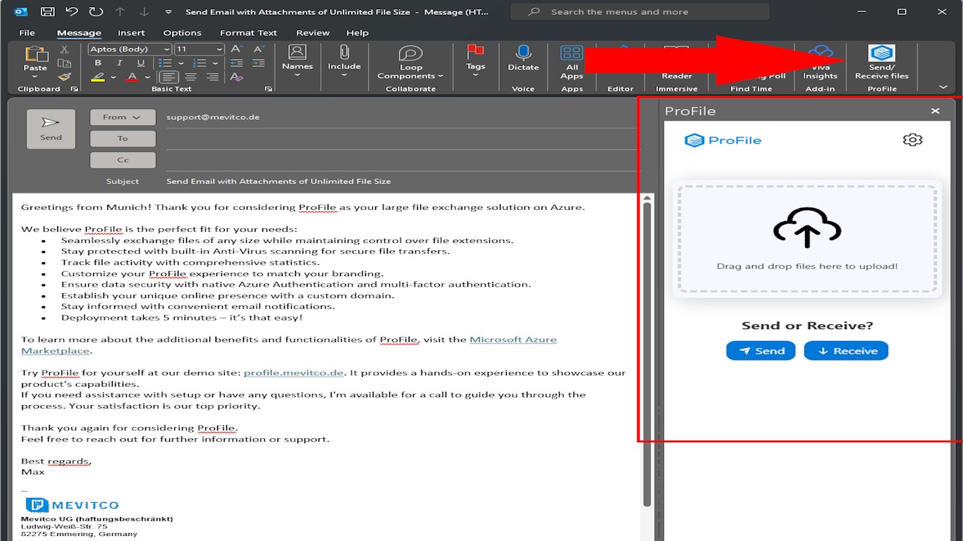Start Dictate with the microphone icon

[x=523, y=58]
